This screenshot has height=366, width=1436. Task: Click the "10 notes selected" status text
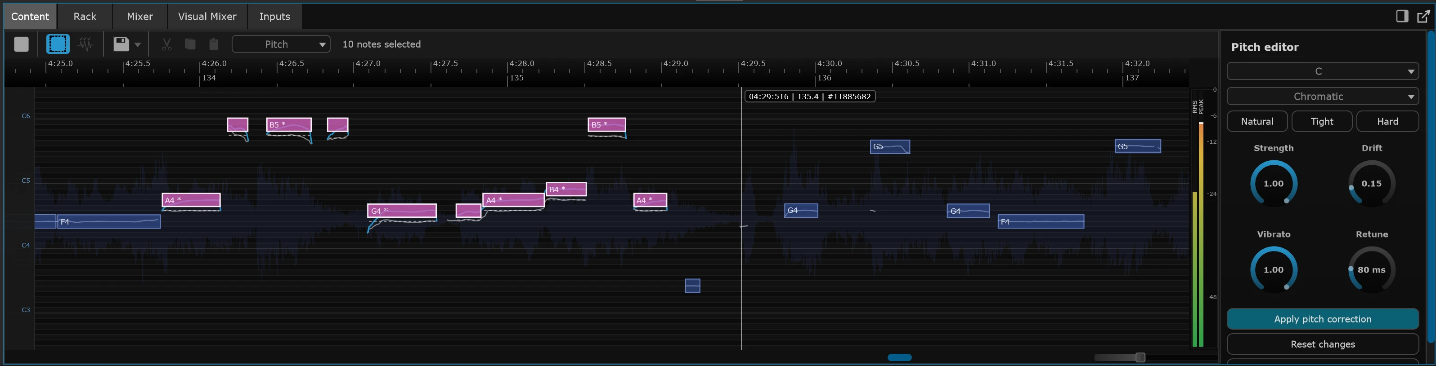coord(381,44)
